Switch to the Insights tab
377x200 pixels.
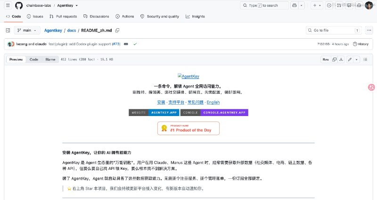coord(195,17)
